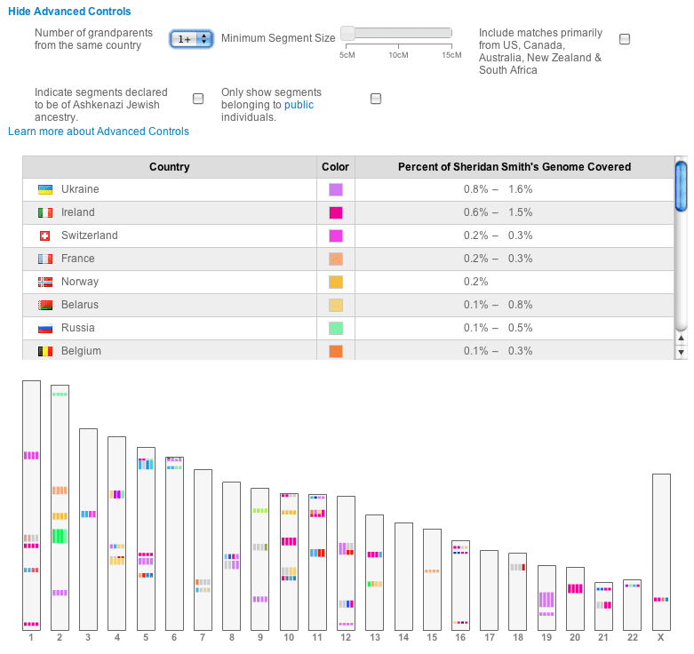Click the Country column header

pos(170,167)
